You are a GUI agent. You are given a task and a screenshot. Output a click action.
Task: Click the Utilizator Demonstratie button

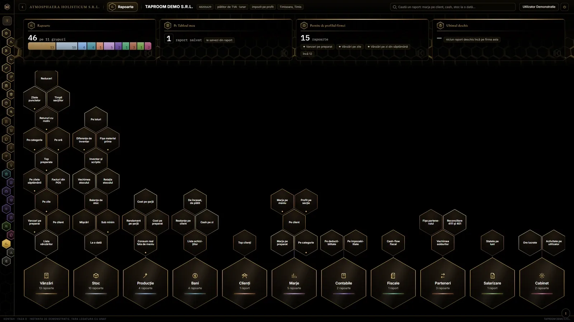click(539, 7)
